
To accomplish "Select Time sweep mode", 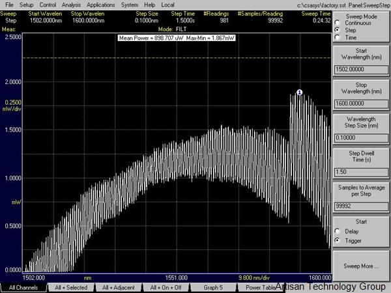I will 336,37.
